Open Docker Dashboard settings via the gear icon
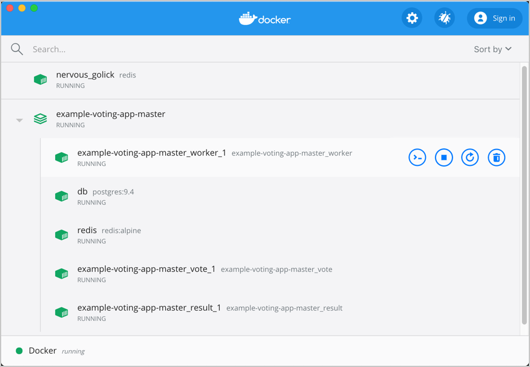Viewport: 530px width, 367px height. click(x=412, y=18)
